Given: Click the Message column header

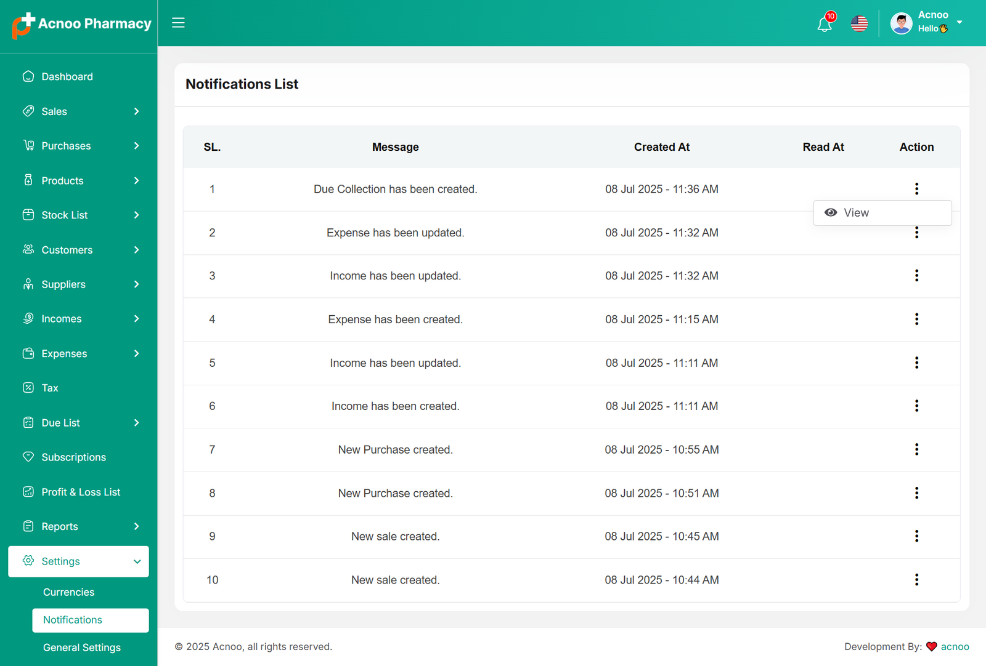Looking at the screenshot, I should coord(395,147).
